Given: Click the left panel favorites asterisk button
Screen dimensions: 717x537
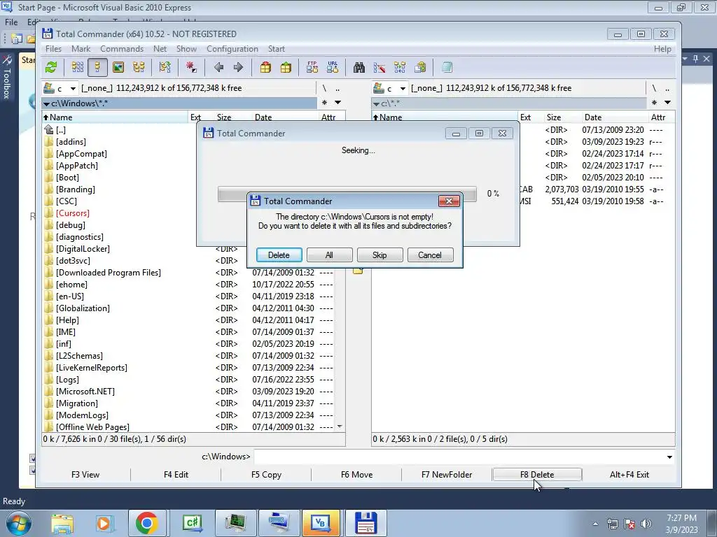Looking at the screenshot, I should click(x=325, y=103).
